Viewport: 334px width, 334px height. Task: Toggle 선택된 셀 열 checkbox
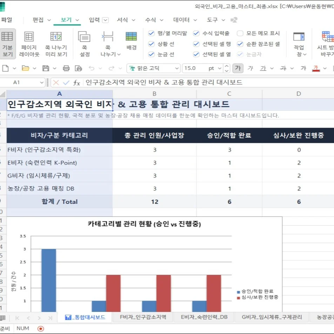[196, 54]
